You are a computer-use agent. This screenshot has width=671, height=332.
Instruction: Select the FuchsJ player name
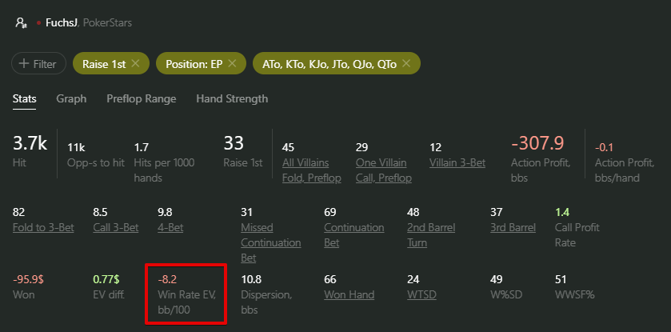click(62, 23)
